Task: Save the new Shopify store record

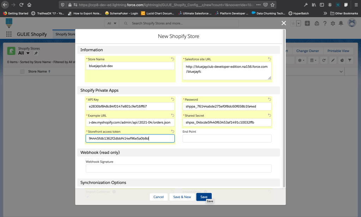Action: (x=204, y=197)
